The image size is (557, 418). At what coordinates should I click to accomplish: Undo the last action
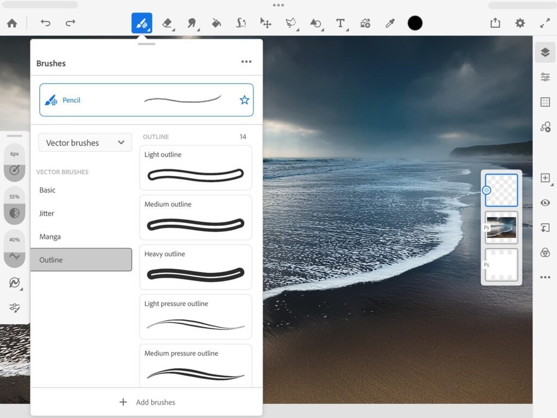coord(46,23)
